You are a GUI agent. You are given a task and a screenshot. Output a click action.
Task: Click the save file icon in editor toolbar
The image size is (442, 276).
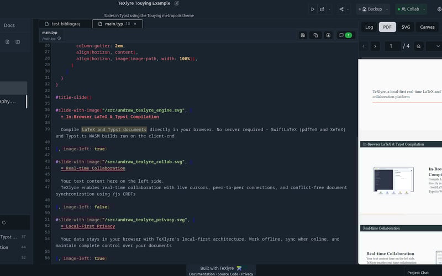303,35
